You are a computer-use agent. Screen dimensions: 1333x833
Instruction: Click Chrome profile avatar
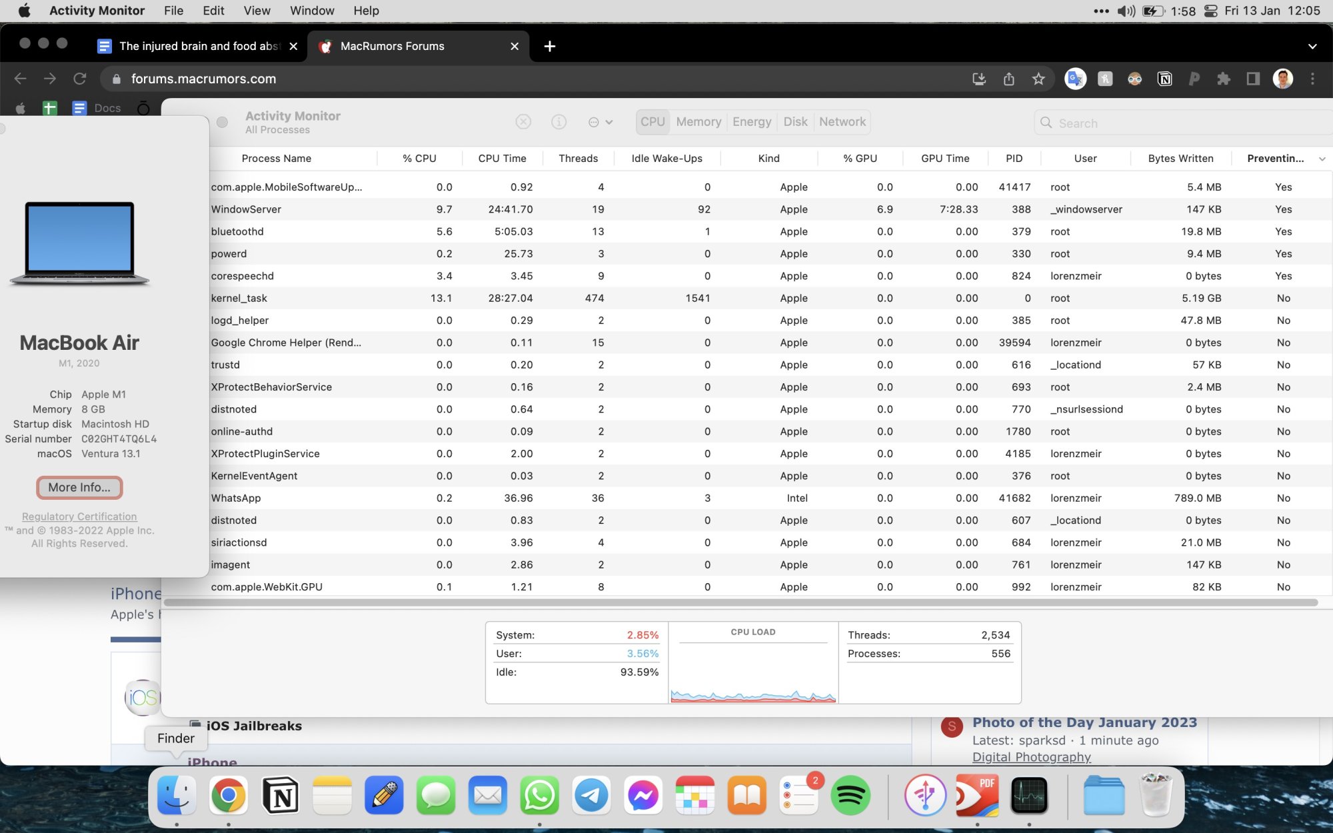click(1282, 79)
